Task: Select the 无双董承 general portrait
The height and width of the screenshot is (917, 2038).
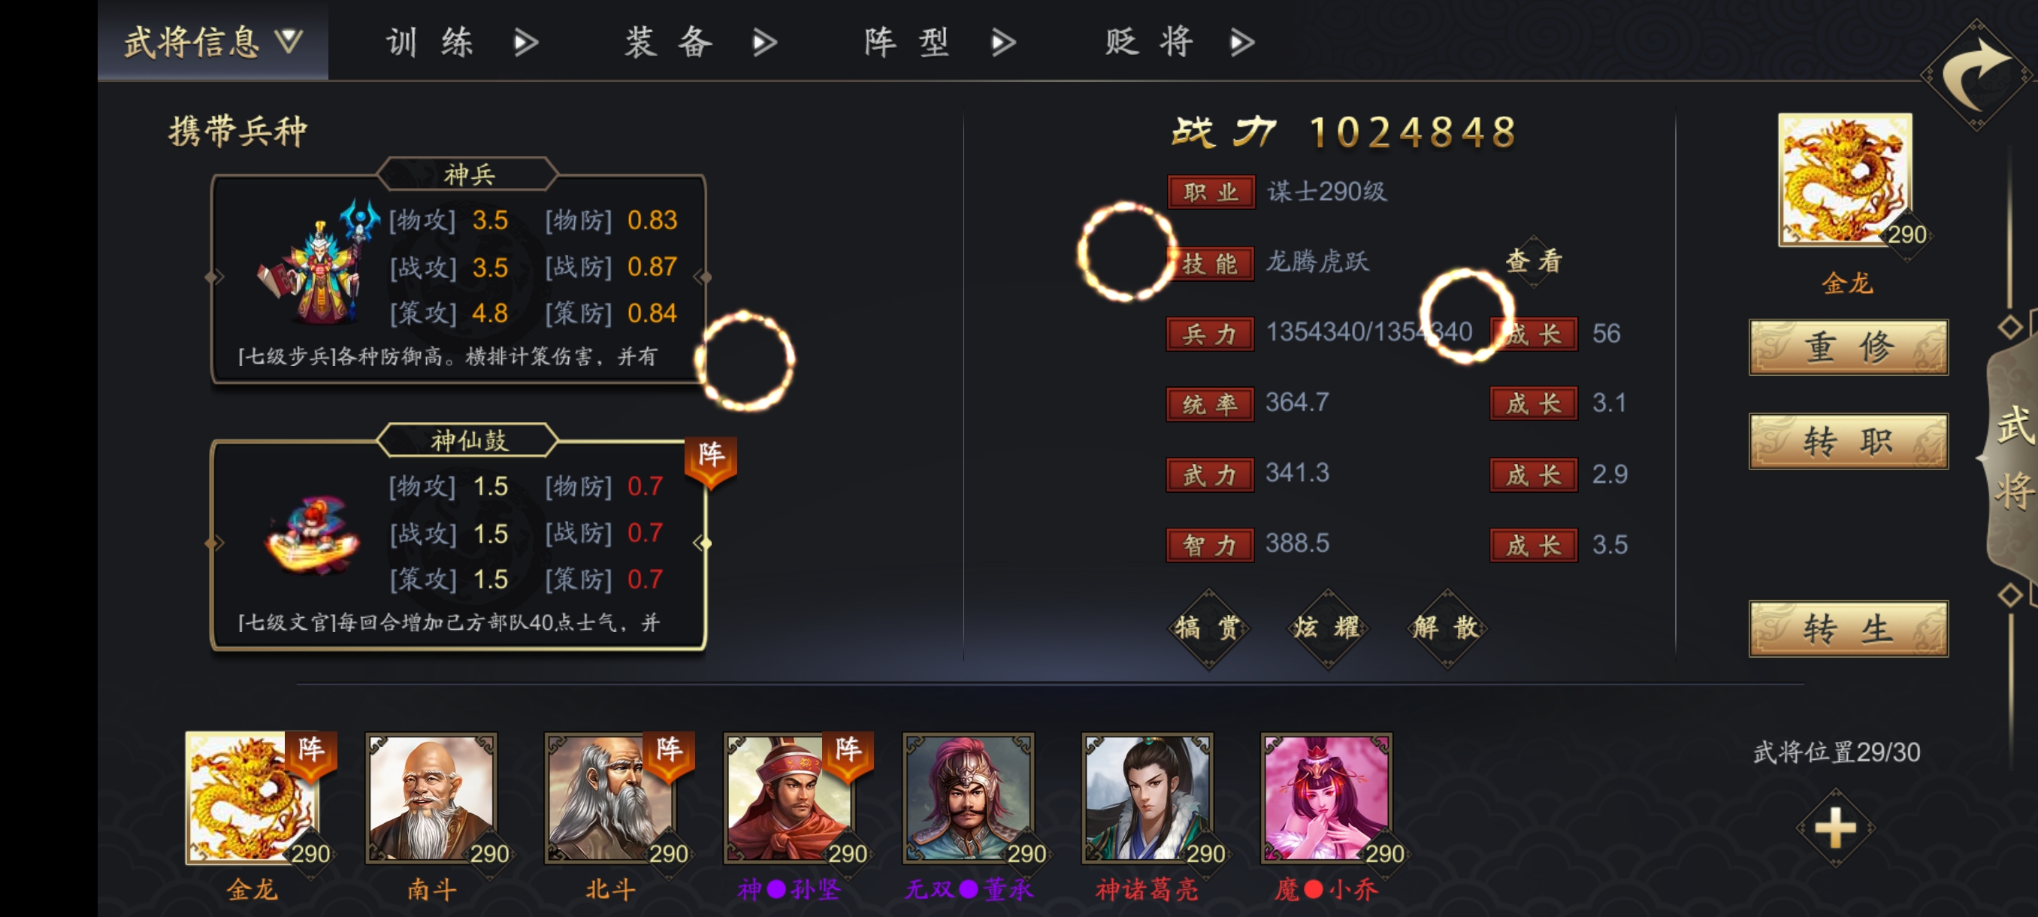Action: [x=969, y=797]
